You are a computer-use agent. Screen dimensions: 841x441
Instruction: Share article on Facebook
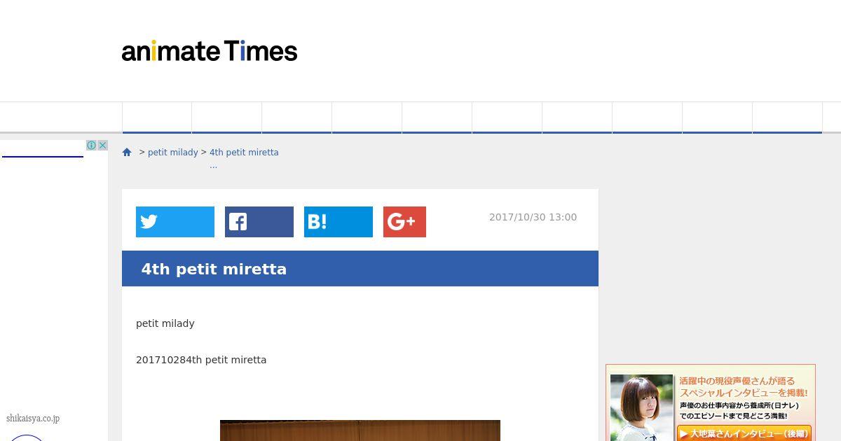(x=259, y=222)
